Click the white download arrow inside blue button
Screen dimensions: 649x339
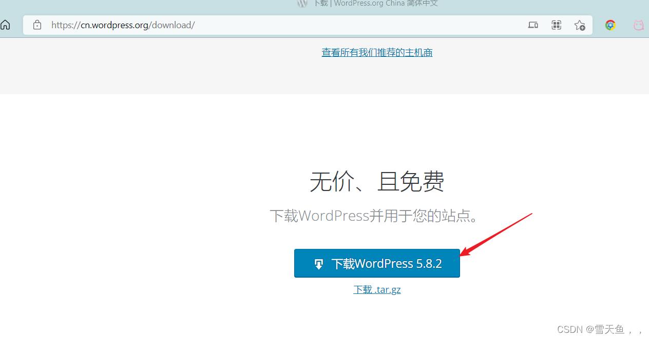[319, 264]
